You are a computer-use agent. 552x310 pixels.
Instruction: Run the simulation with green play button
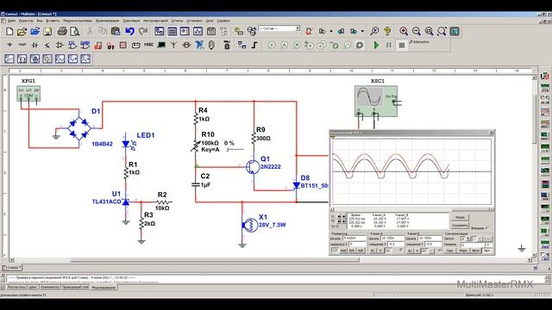pos(376,45)
